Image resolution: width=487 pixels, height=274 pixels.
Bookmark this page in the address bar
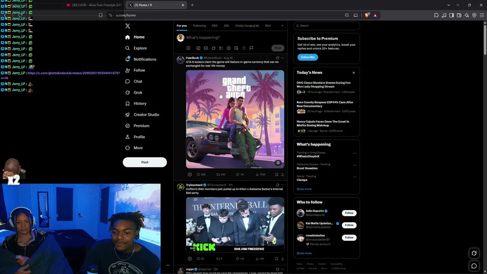tap(100, 15)
